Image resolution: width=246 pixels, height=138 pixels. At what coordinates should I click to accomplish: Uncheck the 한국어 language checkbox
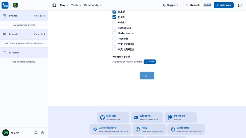[x=114, y=17]
